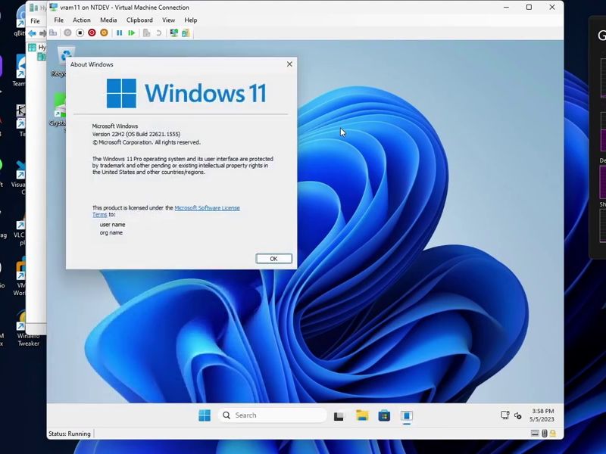This screenshot has height=454, width=606.
Task: Select the Winaero Tweaker desktop shortcut
Action: [x=28, y=329]
